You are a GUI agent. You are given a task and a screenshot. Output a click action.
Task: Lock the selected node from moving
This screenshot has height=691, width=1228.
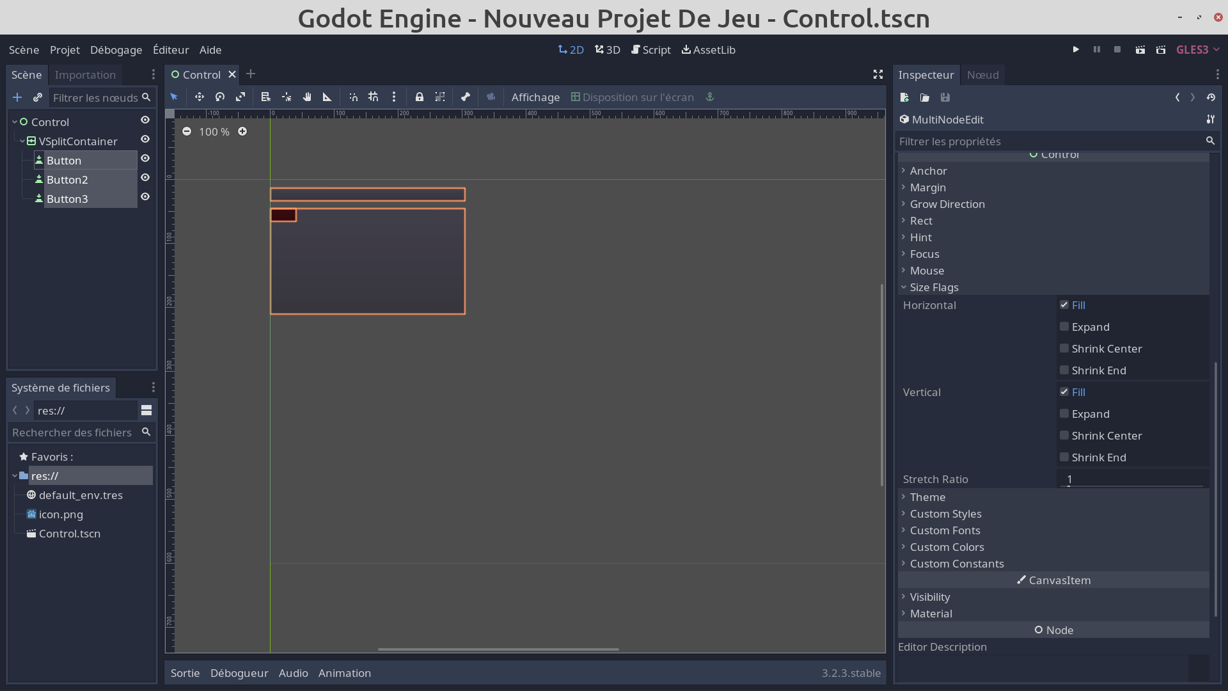(x=419, y=97)
